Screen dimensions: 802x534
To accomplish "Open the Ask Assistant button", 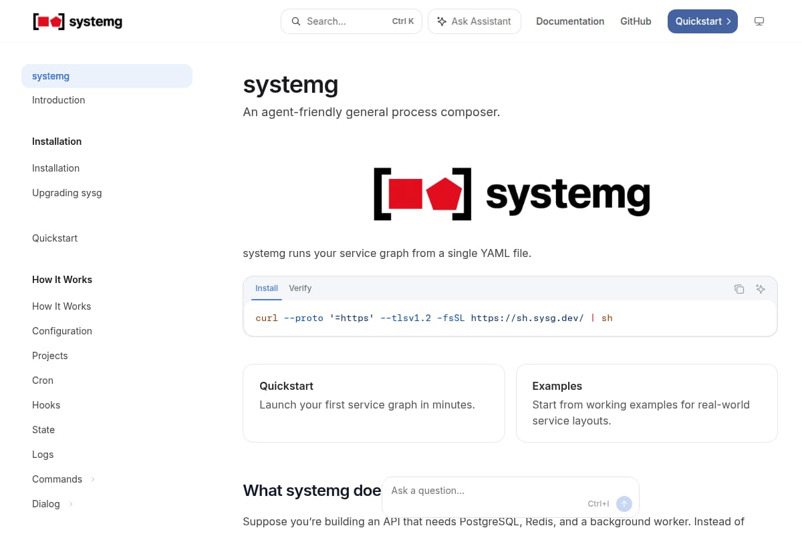I will click(x=475, y=21).
